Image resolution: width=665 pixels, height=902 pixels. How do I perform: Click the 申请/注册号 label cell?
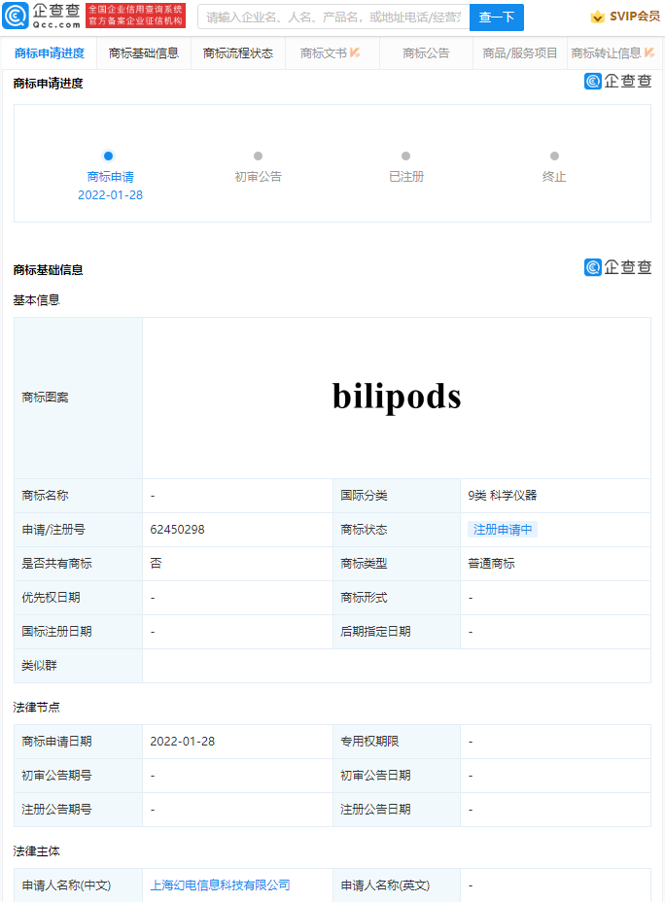(78, 529)
